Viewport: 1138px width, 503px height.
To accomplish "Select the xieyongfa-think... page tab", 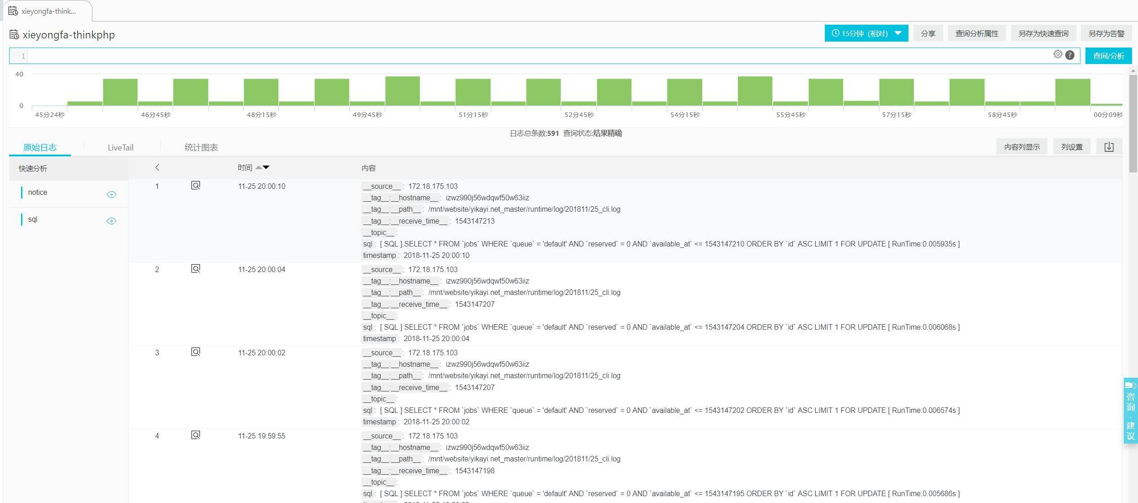I will tap(47, 11).
